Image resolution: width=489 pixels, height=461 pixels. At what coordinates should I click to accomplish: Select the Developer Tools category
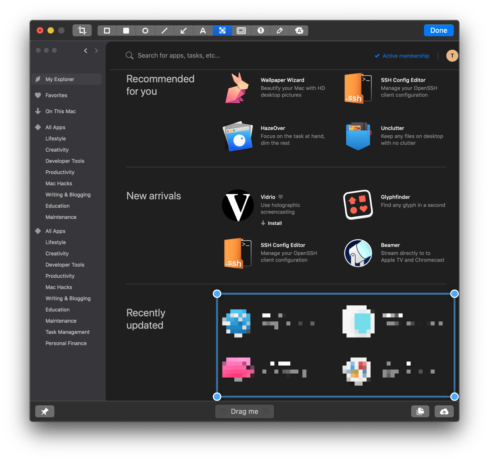(64, 161)
